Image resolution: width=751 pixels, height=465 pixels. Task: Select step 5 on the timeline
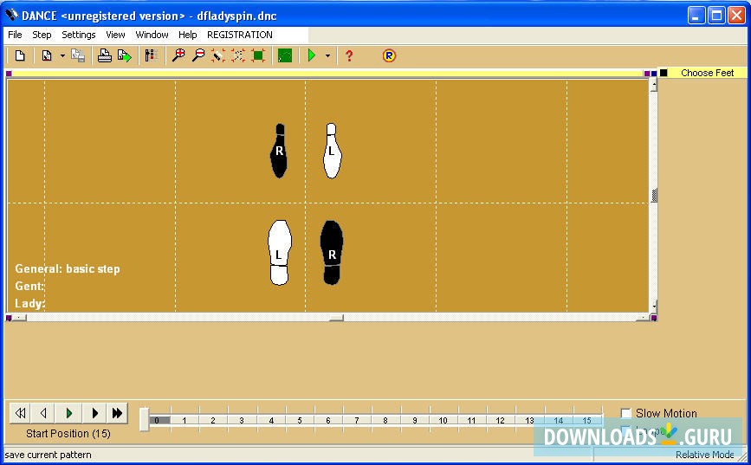[x=300, y=421]
